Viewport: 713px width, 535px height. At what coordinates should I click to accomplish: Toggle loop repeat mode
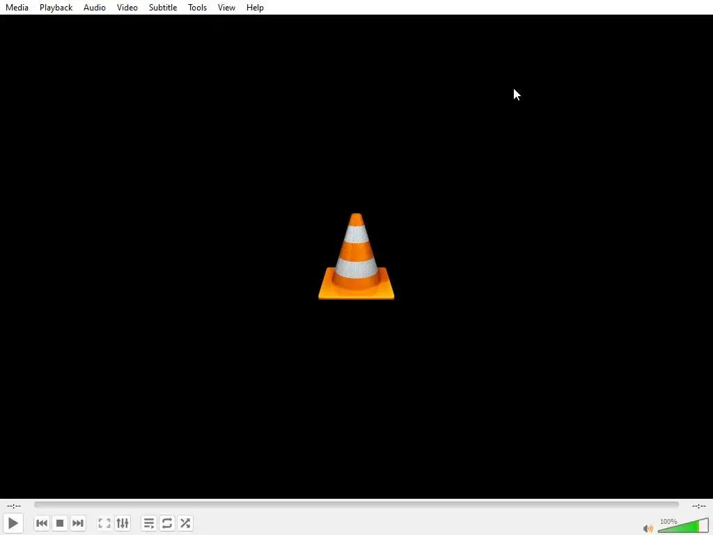click(x=167, y=523)
